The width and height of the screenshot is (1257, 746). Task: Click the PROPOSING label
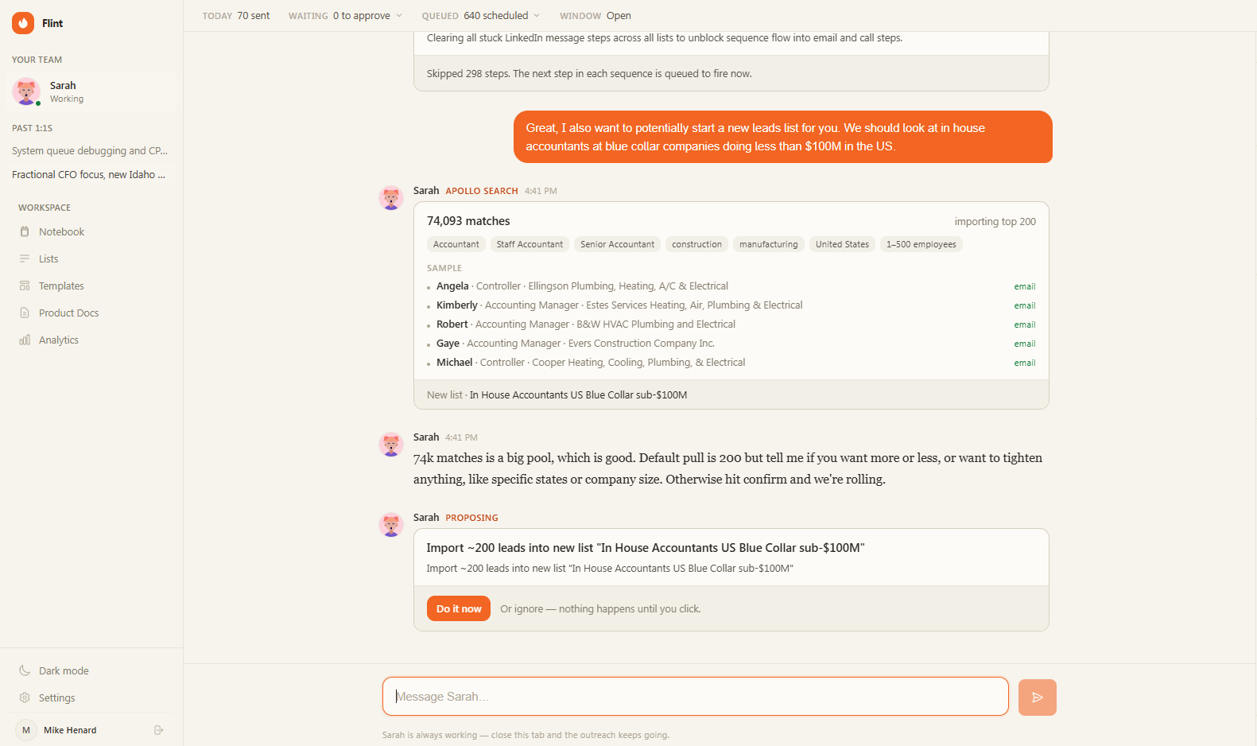[471, 518]
